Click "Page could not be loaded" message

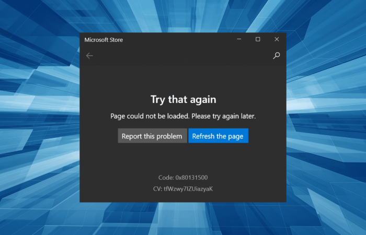[183, 116]
